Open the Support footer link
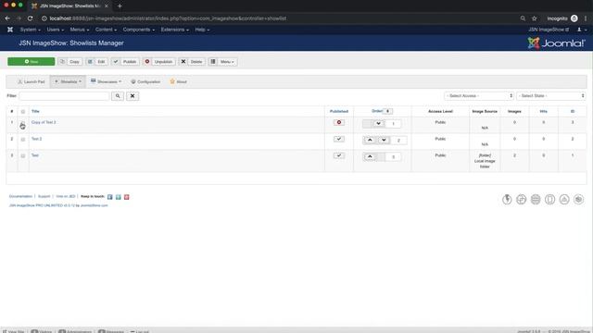Viewport: 593px width, 333px height. (x=44, y=196)
